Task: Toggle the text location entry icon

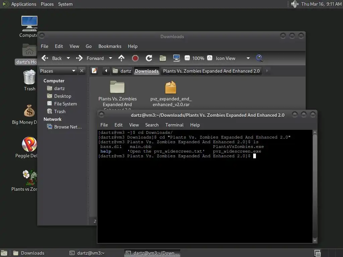Action: (94, 71)
